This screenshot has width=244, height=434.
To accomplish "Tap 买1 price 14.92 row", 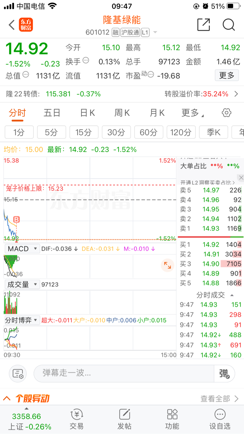I will [x=210, y=245].
